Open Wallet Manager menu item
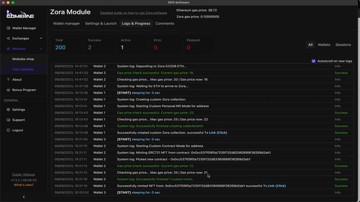 click(x=24, y=28)
